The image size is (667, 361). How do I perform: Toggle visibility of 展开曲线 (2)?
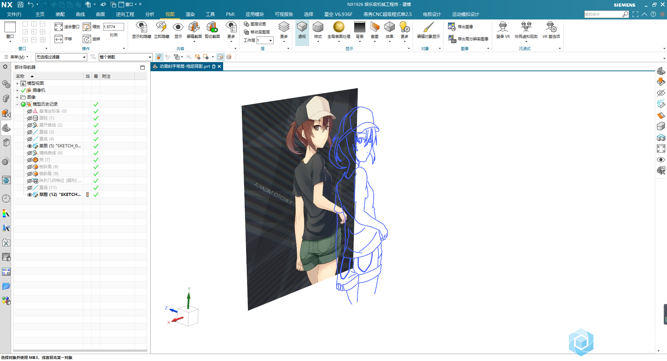30,125
